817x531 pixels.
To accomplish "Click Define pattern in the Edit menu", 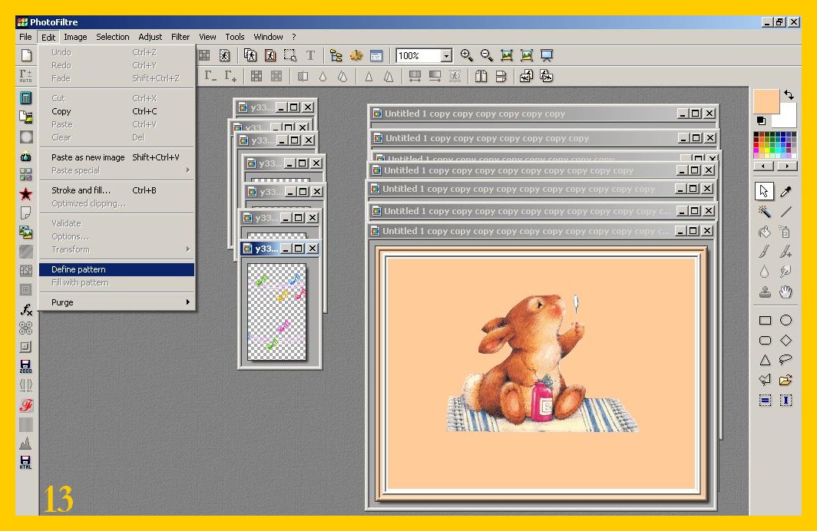I will click(x=78, y=269).
